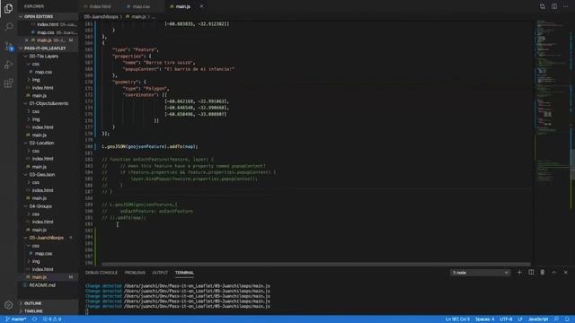The image size is (575, 323).
Task: Click the master branch status bar item
Action: point(16,319)
